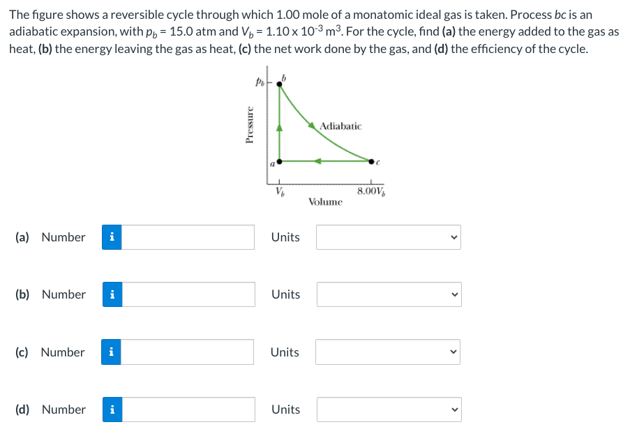Click the info icon beside part (a) Number
Viewport: 630px width, 443px height.
click(x=112, y=237)
